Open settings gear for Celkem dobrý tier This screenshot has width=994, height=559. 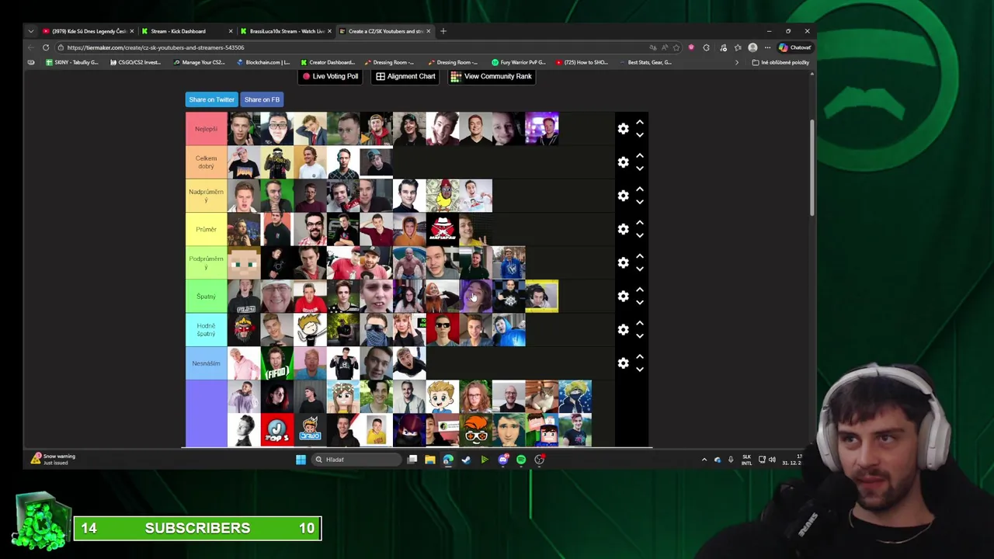click(x=623, y=162)
